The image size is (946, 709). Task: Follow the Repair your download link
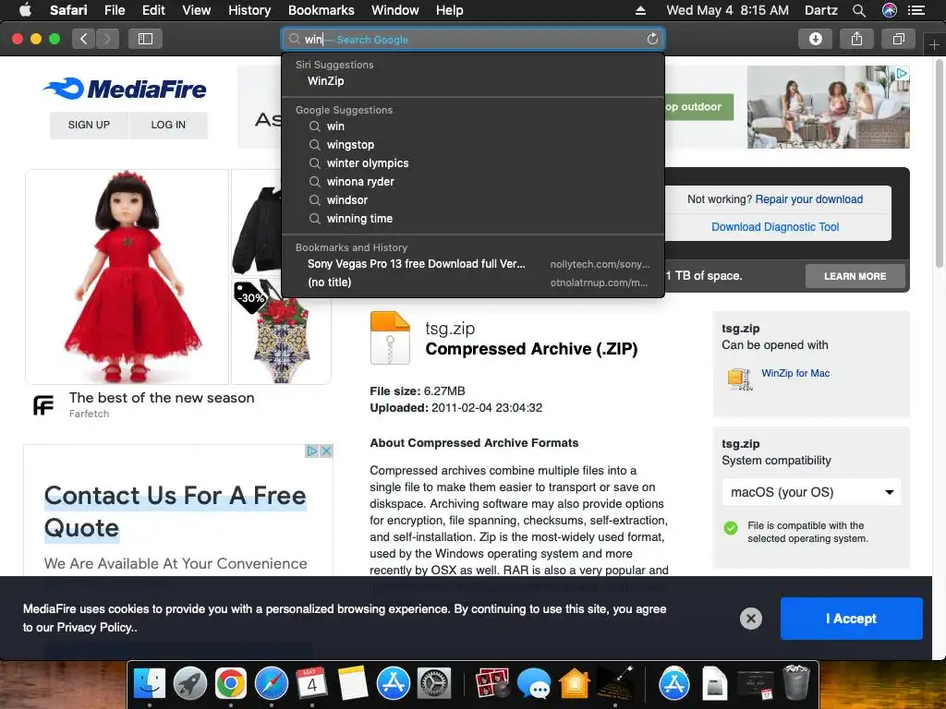click(x=809, y=199)
